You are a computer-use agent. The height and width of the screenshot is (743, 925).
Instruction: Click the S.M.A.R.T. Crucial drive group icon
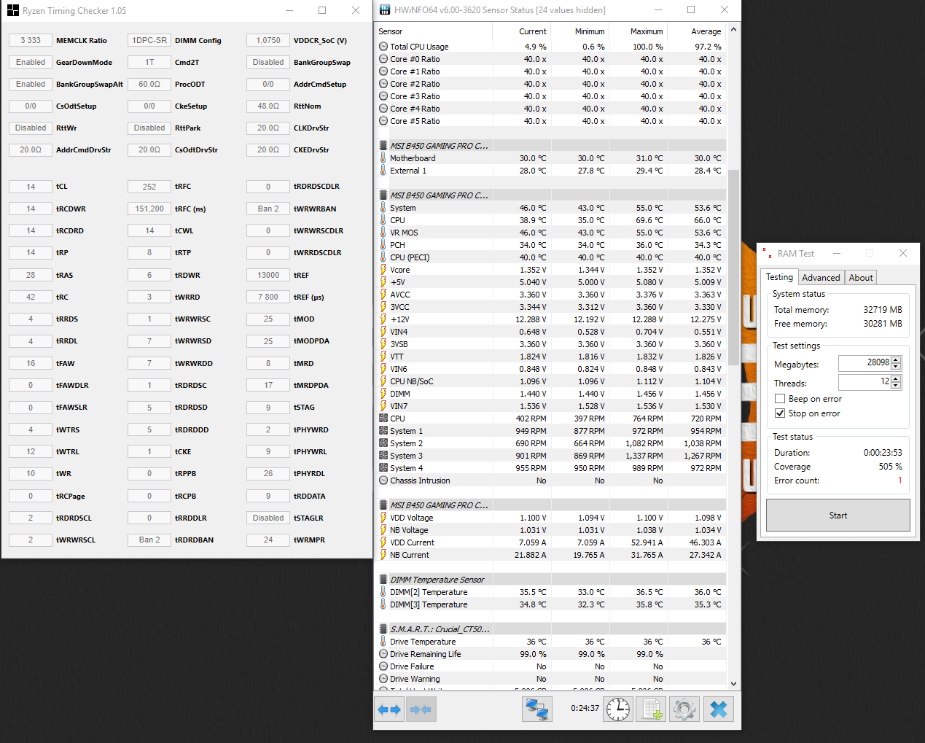click(x=383, y=629)
